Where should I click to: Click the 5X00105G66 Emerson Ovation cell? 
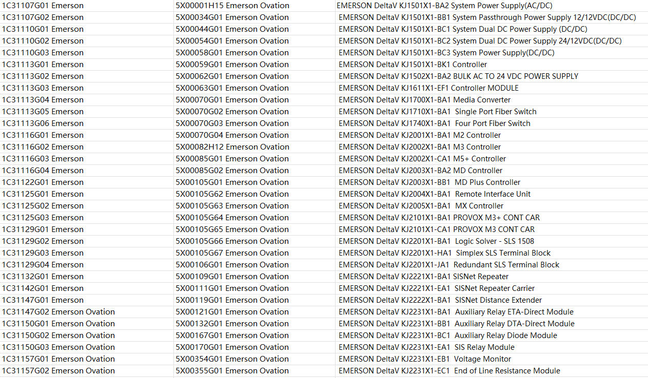[x=232, y=241]
